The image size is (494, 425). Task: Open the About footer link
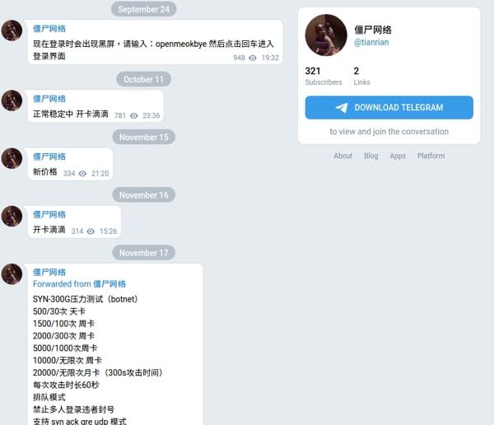tap(343, 156)
